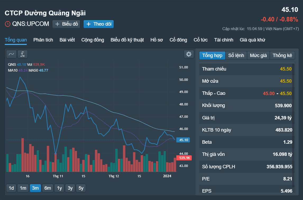Set chart range to 5y

(x=81, y=188)
